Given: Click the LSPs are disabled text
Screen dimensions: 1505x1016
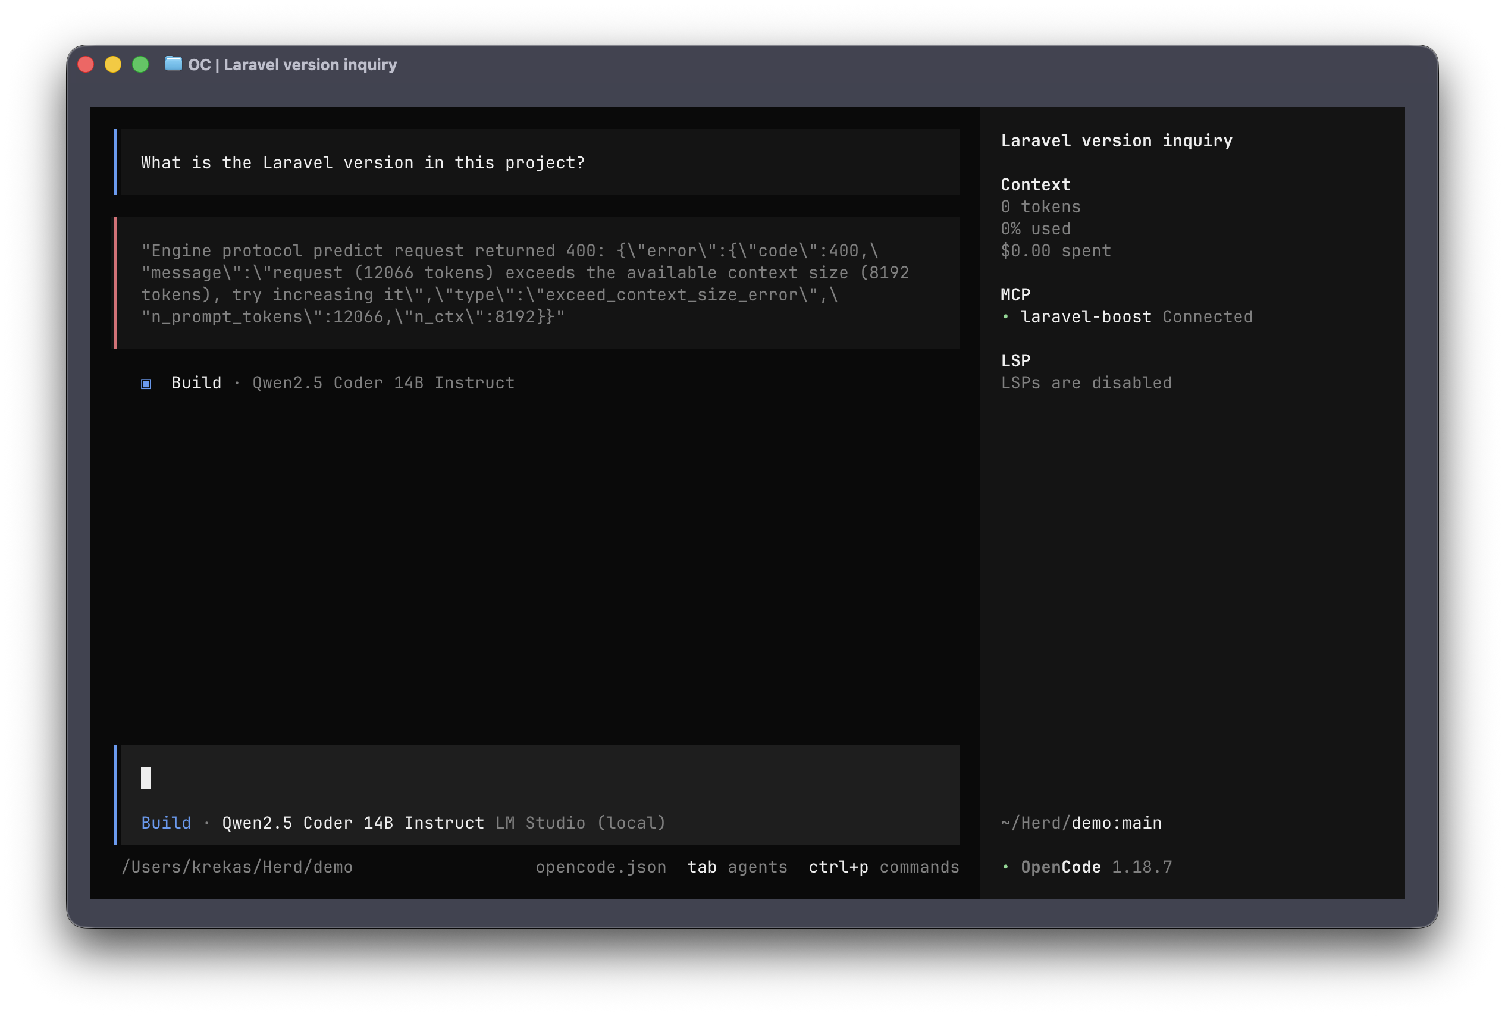Looking at the screenshot, I should pos(1086,382).
